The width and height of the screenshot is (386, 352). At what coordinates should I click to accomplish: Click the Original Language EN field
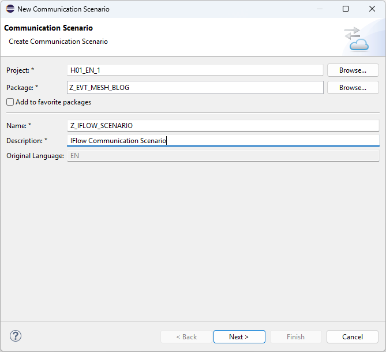(223, 156)
